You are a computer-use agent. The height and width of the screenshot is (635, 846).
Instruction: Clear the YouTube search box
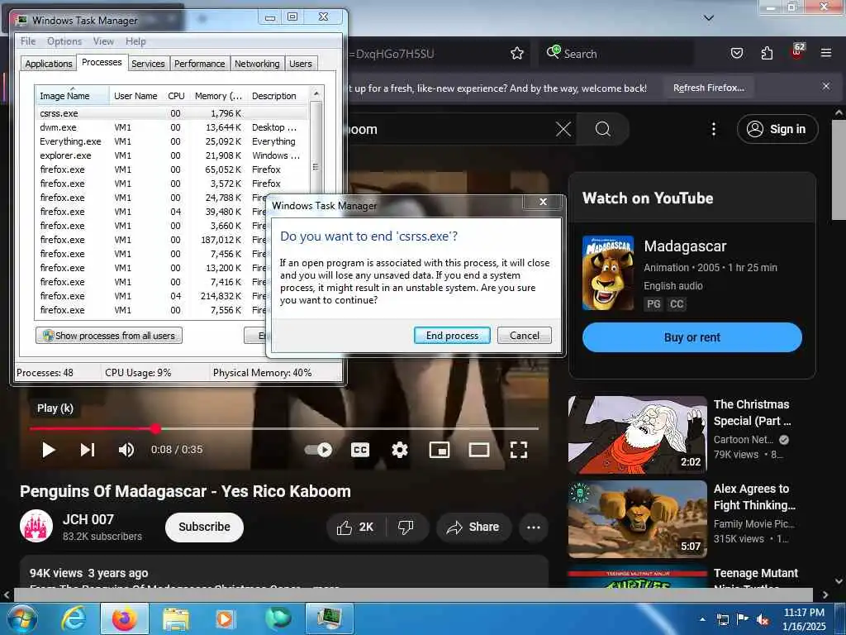[563, 129]
